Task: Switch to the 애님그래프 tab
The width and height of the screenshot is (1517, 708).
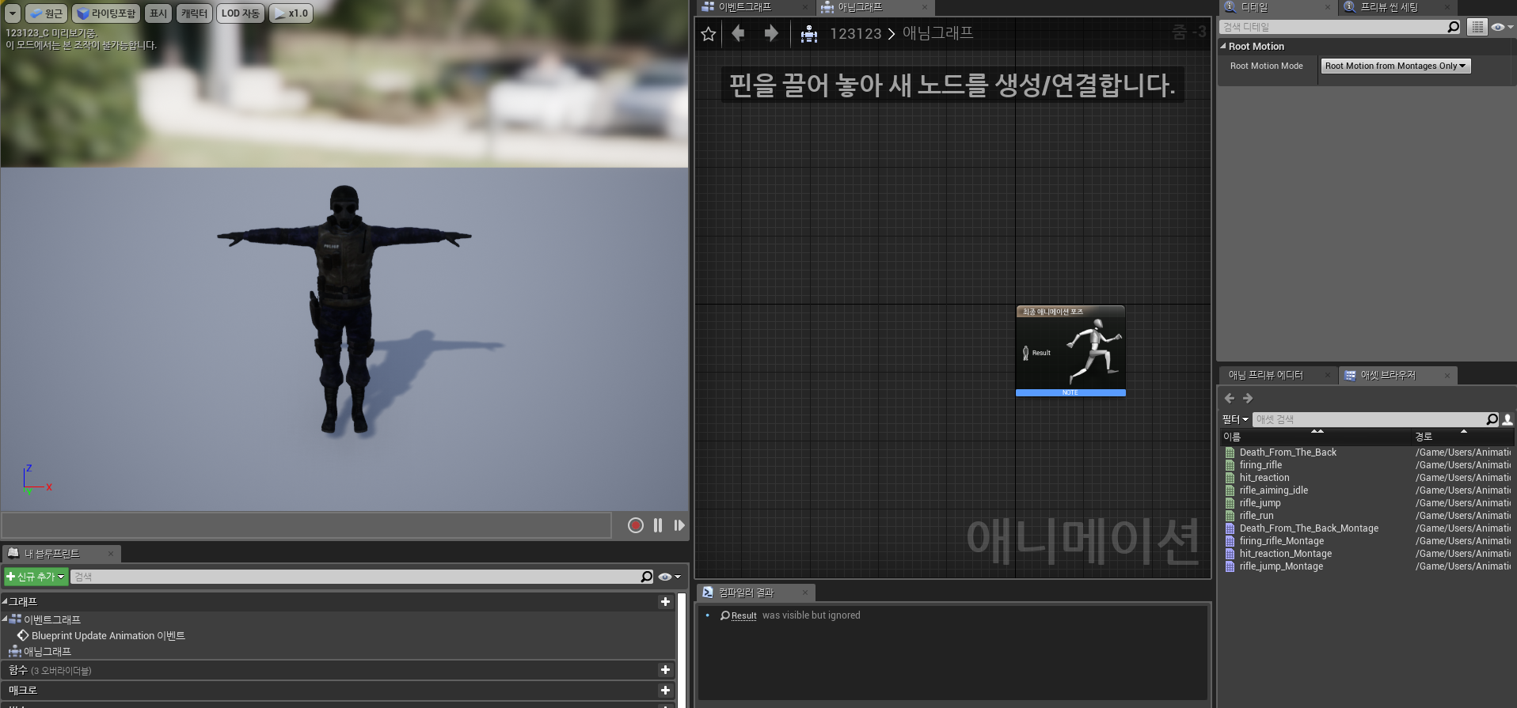Action: click(x=860, y=7)
